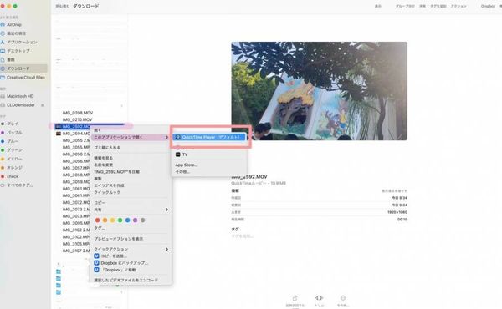Screen dimensions: 502x309
Task: Click the タグを追加 field in preview pane
Action: point(243,236)
